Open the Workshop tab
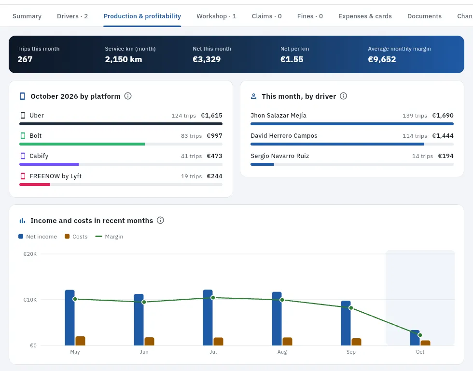 point(216,16)
